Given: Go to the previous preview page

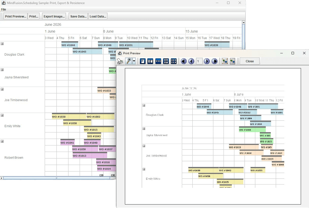Looking at the screenshot, I should coord(191,61).
